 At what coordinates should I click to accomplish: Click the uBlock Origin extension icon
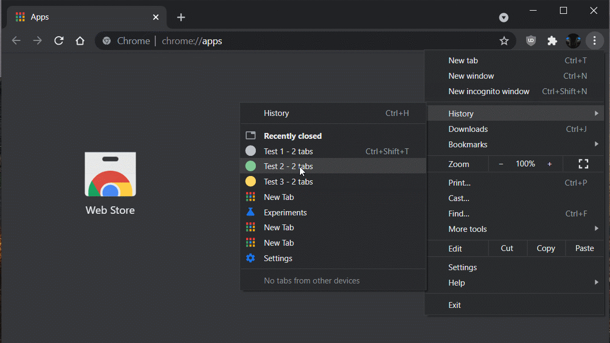(x=531, y=40)
